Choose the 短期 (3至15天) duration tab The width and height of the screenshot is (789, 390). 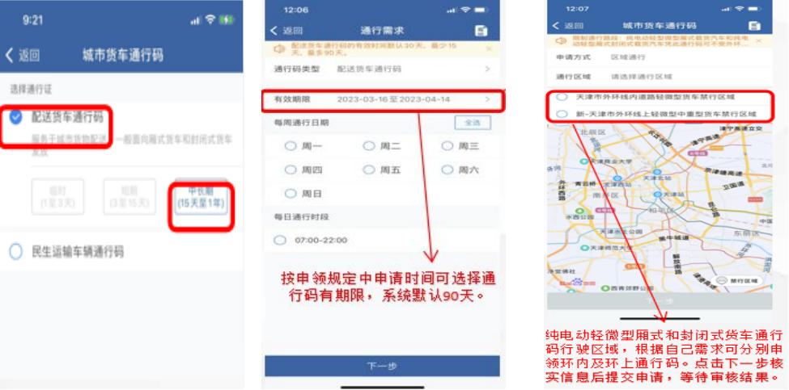pyautogui.click(x=129, y=197)
